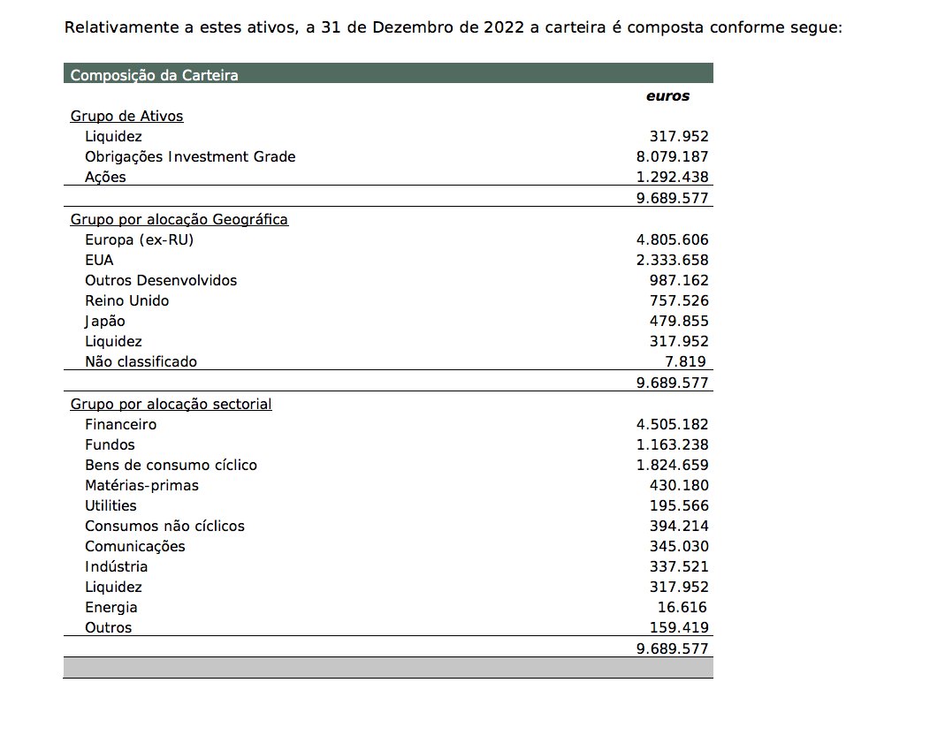Click the value 2.333.658
The height and width of the screenshot is (751, 930).
[x=673, y=261]
